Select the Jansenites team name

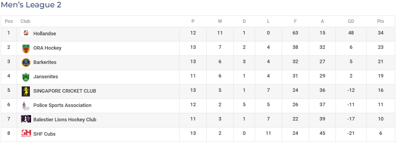click(45, 77)
